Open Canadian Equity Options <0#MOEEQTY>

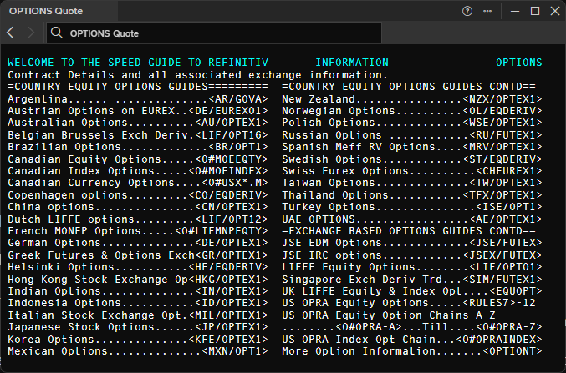coord(232,159)
